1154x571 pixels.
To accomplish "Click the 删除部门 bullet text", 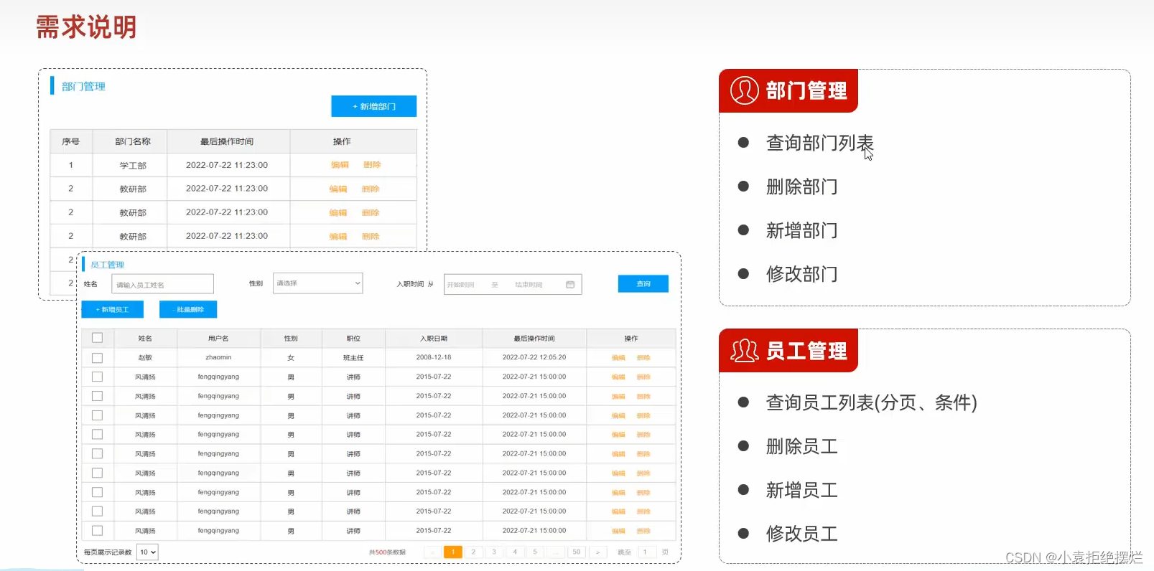I will 802,187.
